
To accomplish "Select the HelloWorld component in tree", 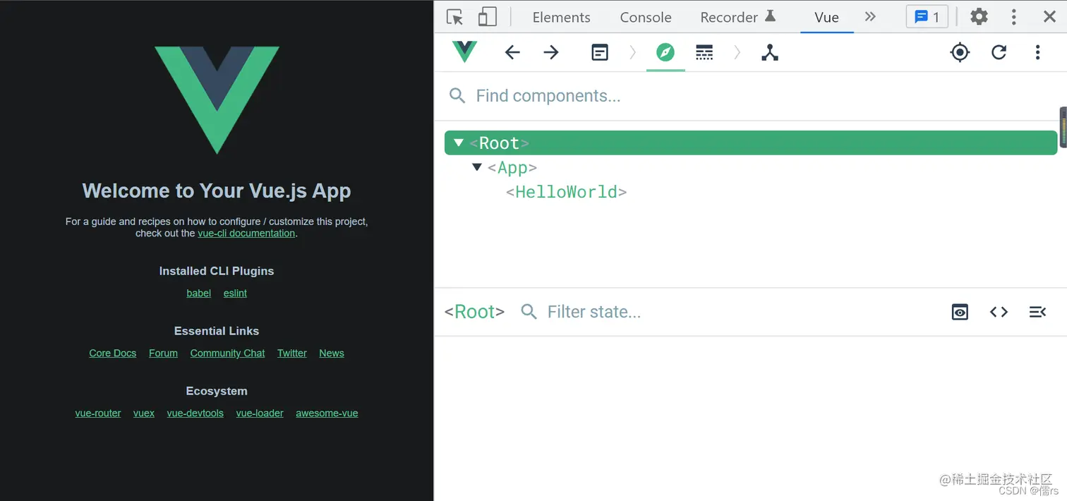I will point(567,192).
